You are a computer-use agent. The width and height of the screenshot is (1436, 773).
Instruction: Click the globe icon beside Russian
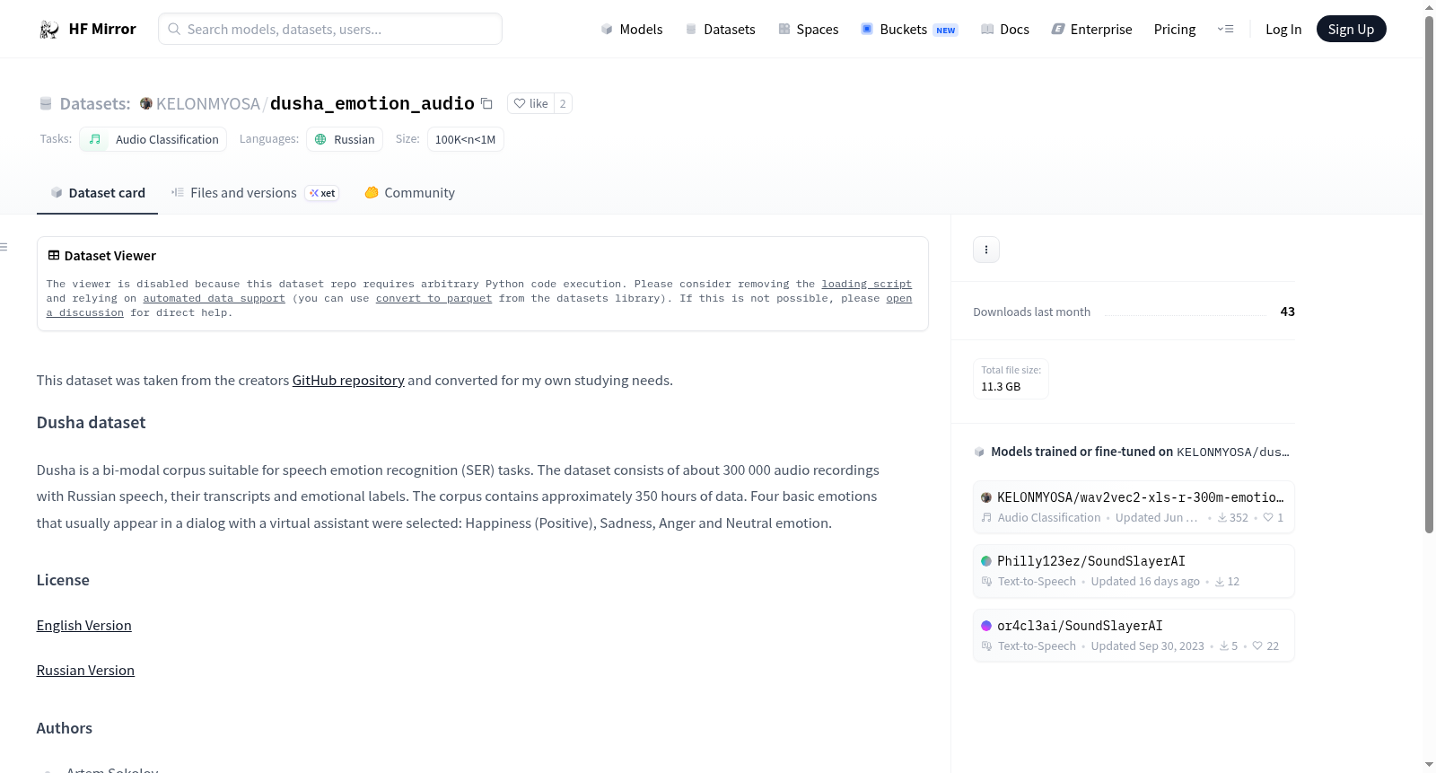coord(320,139)
